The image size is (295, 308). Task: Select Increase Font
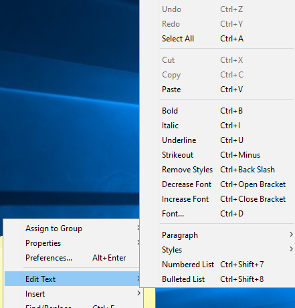pos(217,199)
